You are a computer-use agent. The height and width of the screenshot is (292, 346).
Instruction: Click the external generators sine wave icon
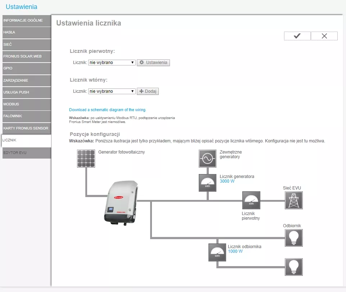click(x=207, y=159)
